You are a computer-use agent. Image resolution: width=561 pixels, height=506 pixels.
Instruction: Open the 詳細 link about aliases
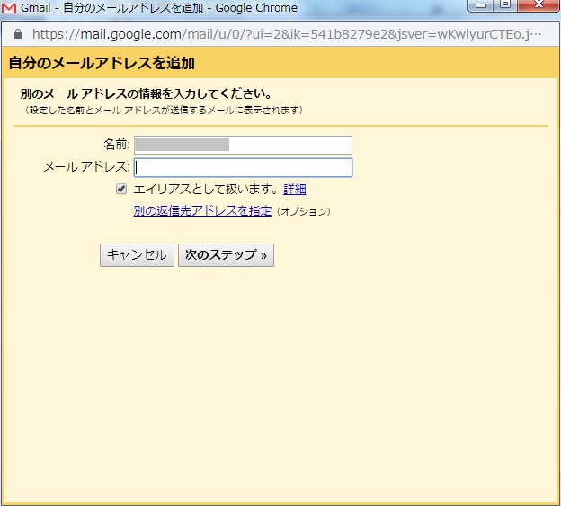click(295, 189)
